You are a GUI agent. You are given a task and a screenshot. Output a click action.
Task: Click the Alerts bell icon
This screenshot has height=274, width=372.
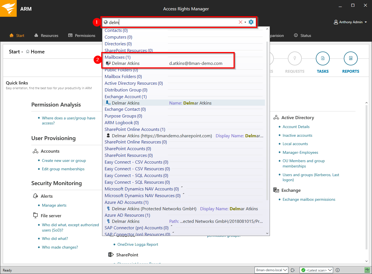point(36,196)
